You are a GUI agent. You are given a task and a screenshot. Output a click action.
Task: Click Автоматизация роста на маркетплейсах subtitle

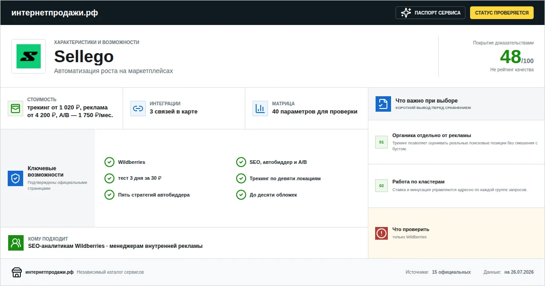(114, 71)
